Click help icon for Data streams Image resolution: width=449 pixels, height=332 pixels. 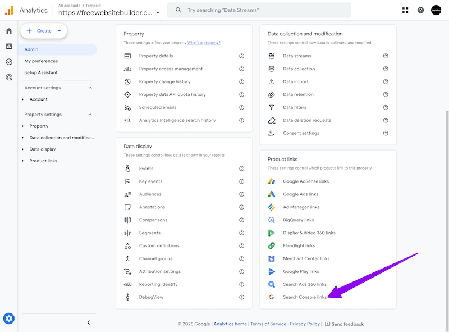pyautogui.click(x=386, y=56)
